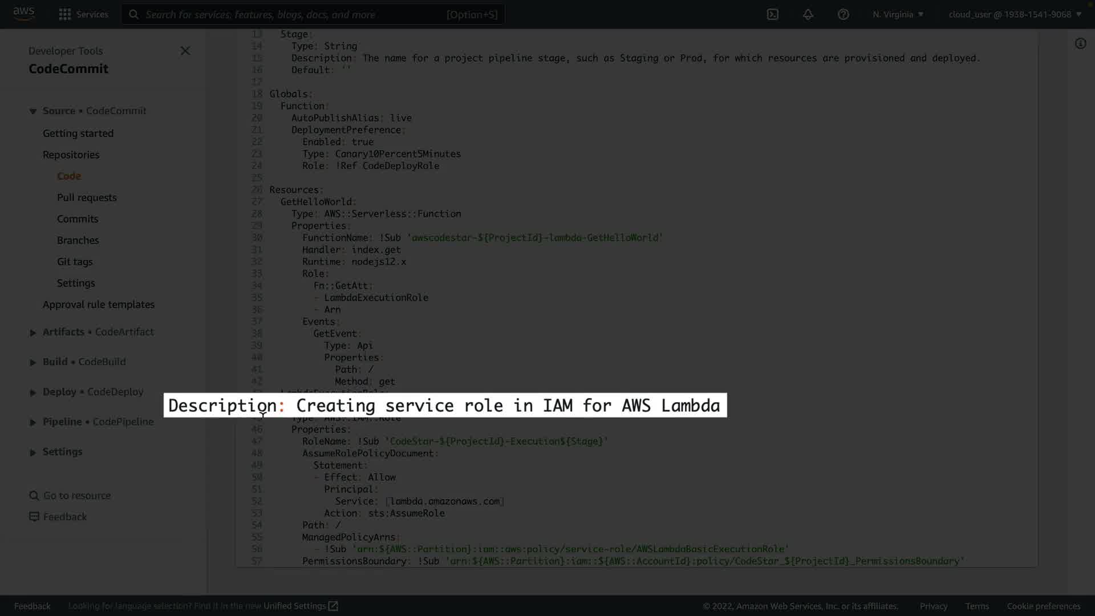Viewport: 1095px width, 616px height.
Task: Open the Services grid menu icon
Action: click(x=65, y=14)
